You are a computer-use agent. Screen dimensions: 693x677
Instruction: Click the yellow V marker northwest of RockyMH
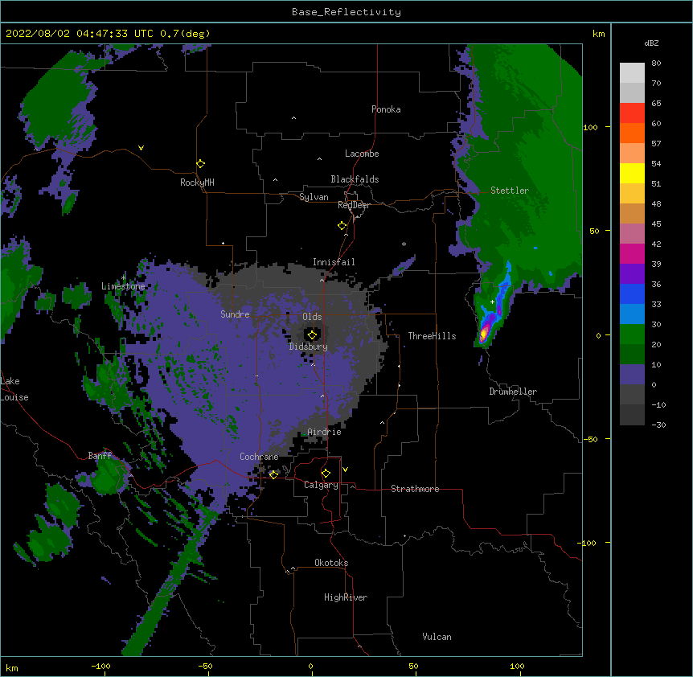141,148
